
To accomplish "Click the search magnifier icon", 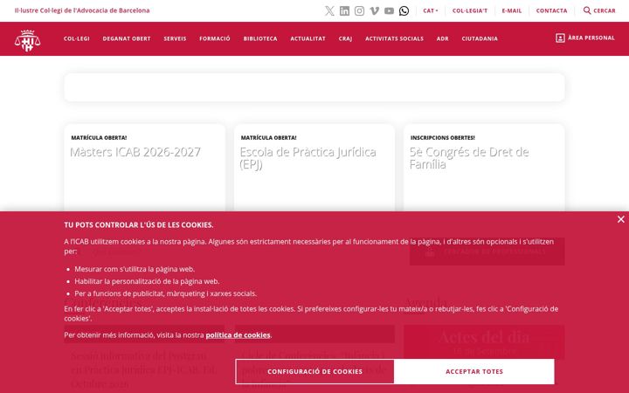I will (x=587, y=10).
